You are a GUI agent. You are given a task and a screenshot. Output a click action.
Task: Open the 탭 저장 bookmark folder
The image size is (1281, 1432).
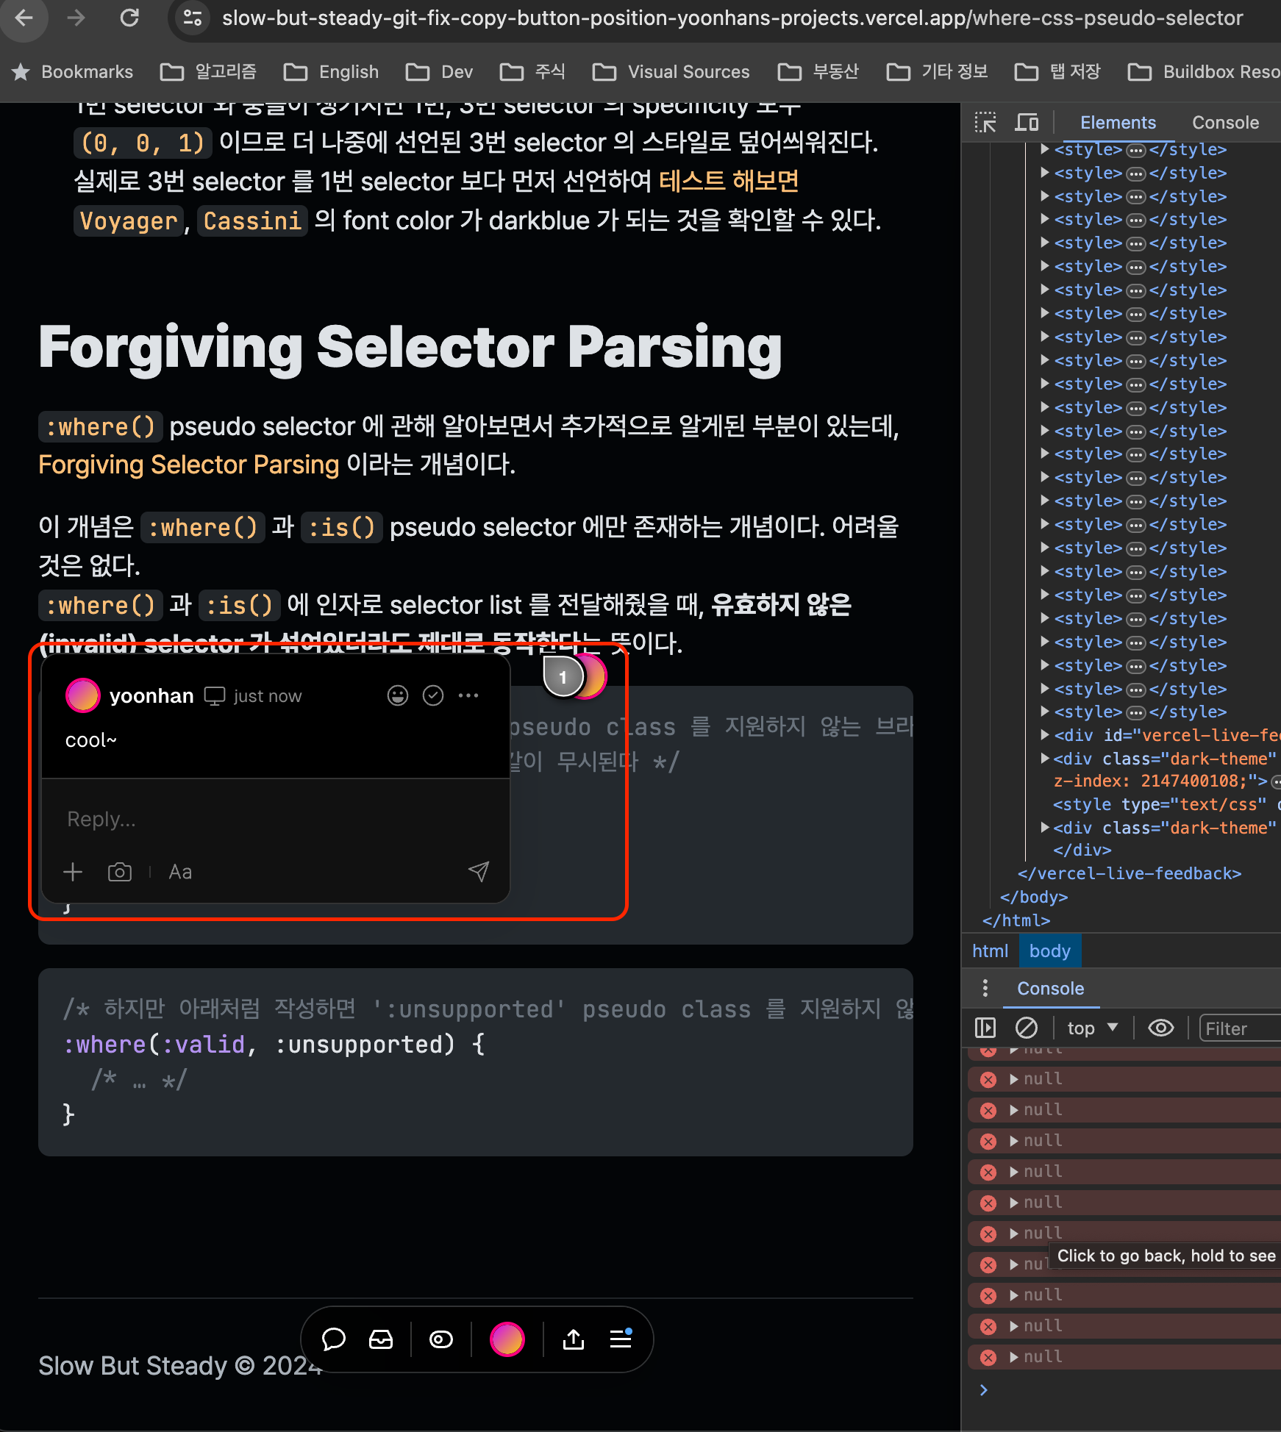point(1057,71)
